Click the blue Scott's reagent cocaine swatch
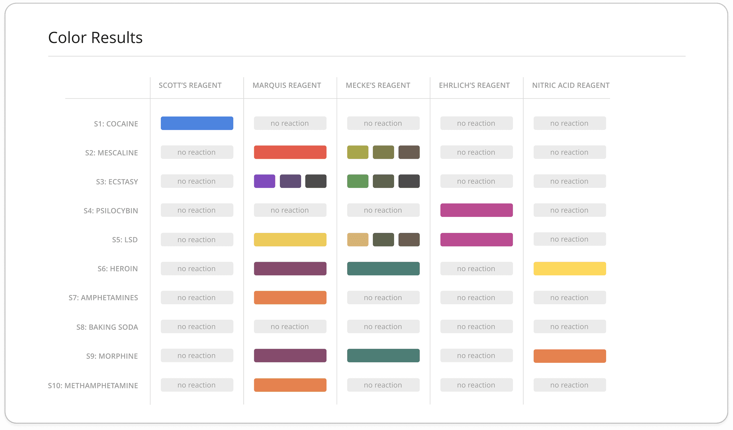This screenshot has width=733, height=430. click(197, 123)
